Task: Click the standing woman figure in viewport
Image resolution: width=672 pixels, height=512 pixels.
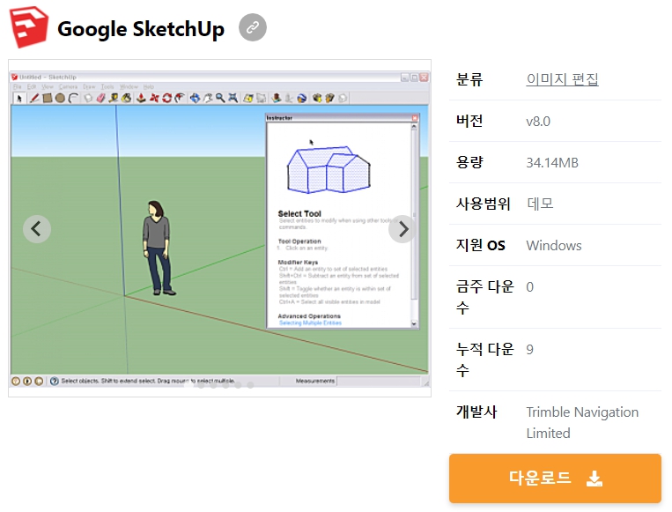Action: tap(159, 248)
